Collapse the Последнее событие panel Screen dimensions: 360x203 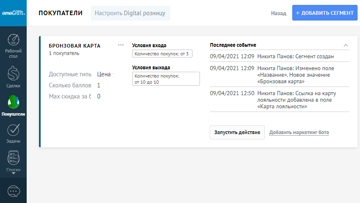[x=346, y=45]
